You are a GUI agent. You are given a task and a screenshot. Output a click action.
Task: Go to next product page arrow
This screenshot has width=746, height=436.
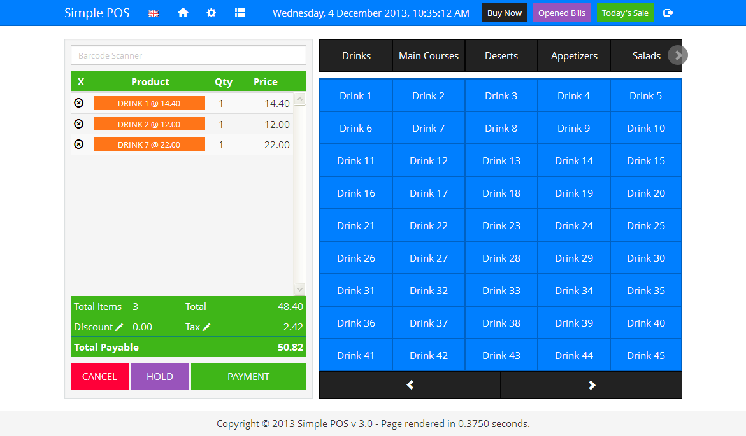click(x=591, y=384)
